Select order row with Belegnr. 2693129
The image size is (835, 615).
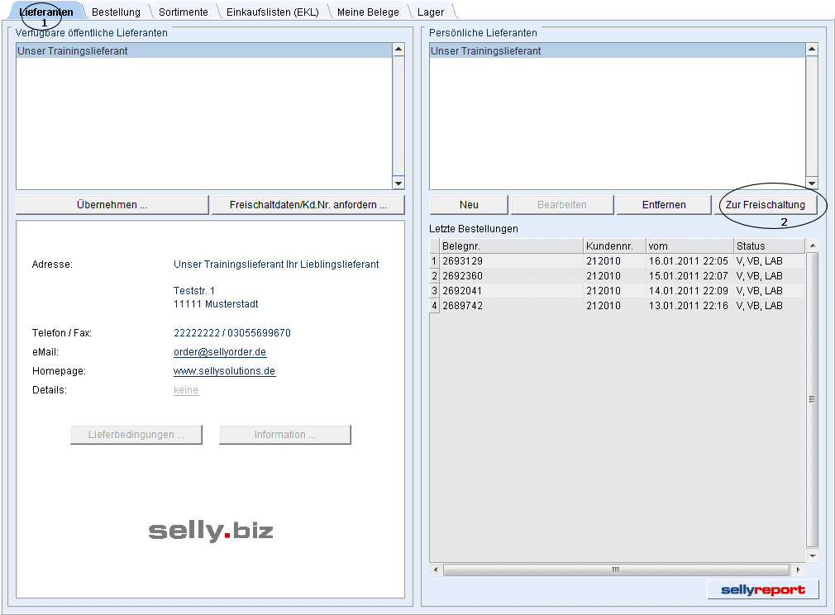pos(511,261)
